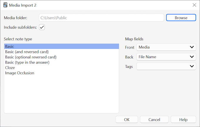Click the Media Import app icon in title bar
200x127 pixels.
tap(5, 5)
